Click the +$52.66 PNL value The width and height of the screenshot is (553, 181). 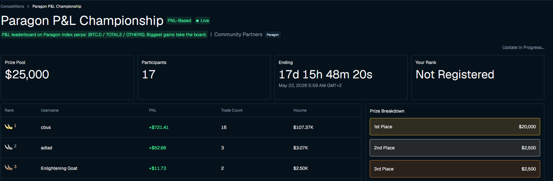click(x=157, y=147)
